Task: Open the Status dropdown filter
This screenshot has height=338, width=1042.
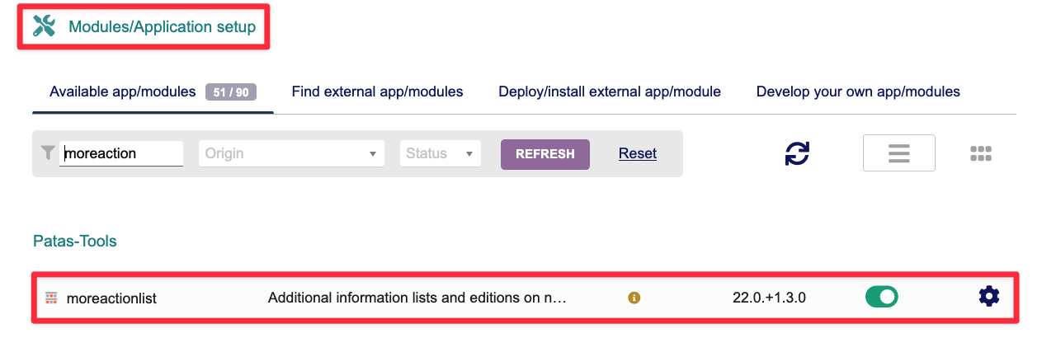Action: click(440, 153)
